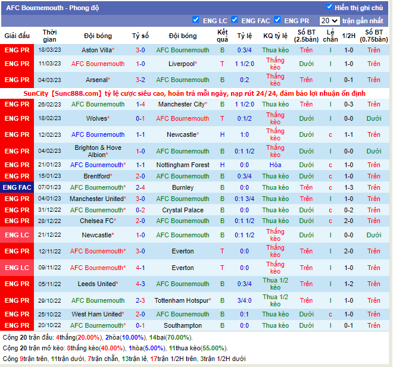Viewport: 393px width, 367px height.
Task: Open the recent matches count dropdown
Action: click(x=329, y=21)
